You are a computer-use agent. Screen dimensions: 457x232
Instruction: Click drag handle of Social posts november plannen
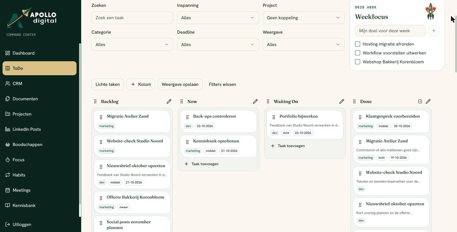point(101,223)
